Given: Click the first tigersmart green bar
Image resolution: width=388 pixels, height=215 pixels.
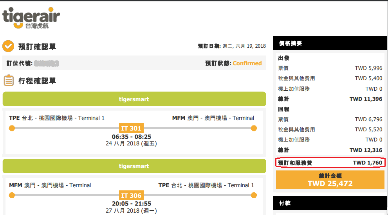Looking at the screenshot, I should tap(134, 99).
